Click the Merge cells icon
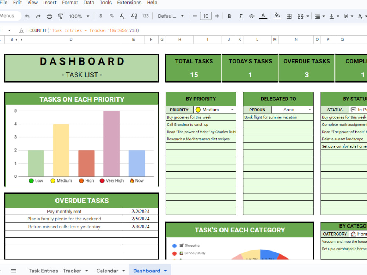 tap(301, 16)
